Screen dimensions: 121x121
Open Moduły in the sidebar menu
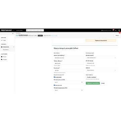click(5, 57)
